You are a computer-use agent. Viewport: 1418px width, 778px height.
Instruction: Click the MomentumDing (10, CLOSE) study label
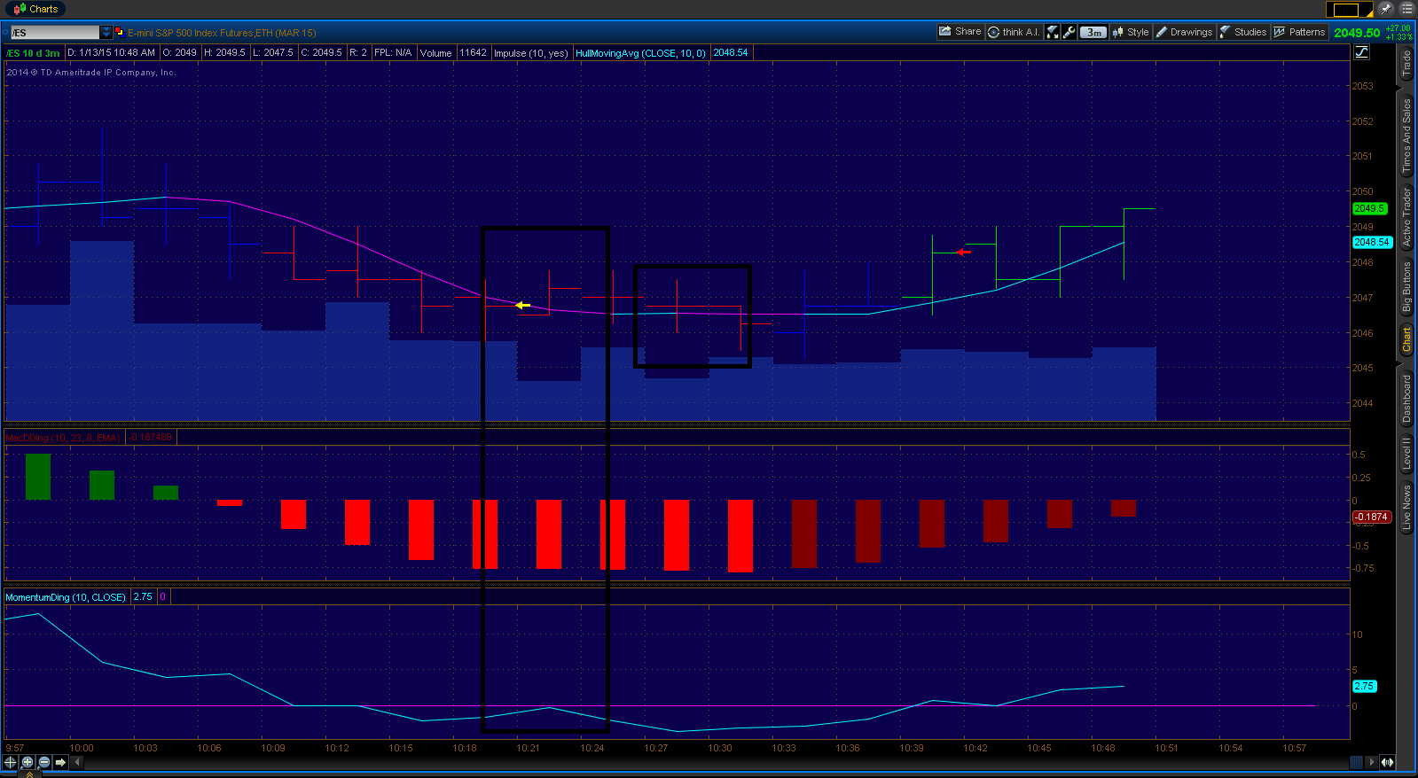(67, 597)
